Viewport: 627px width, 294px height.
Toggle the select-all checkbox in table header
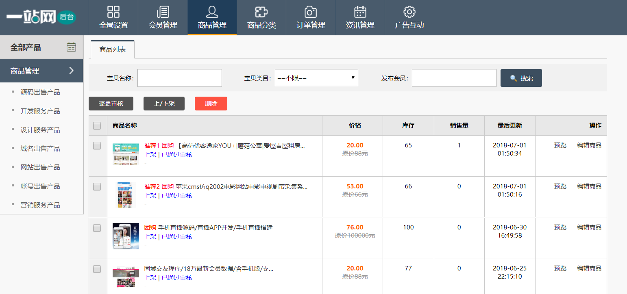coord(97,125)
